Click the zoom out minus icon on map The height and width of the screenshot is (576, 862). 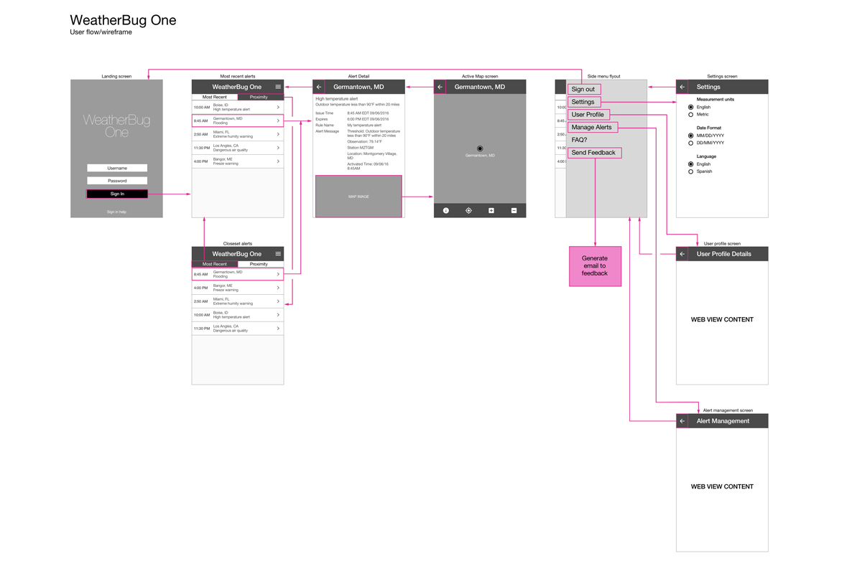pyautogui.click(x=514, y=210)
